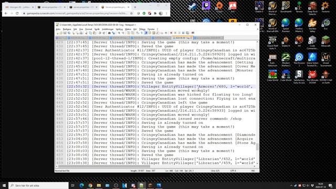This screenshot has width=336, height=189.
Task: Toggle the Monitoring eye icon in toolbar
Action: (x=166, y=33)
